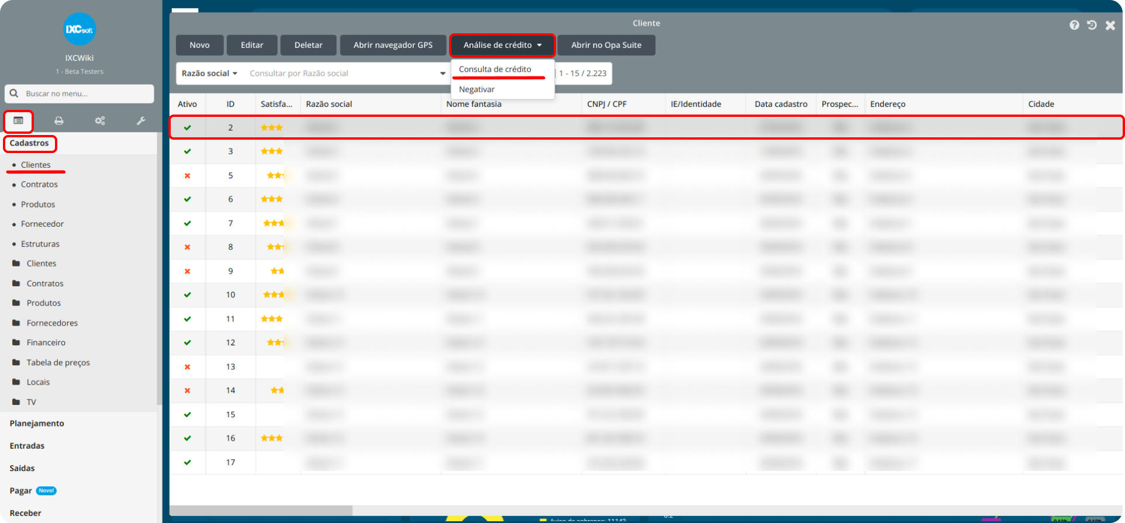Screen dimensions: 1125x523
Task: Collapse the Cadastros section
Action: point(29,143)
